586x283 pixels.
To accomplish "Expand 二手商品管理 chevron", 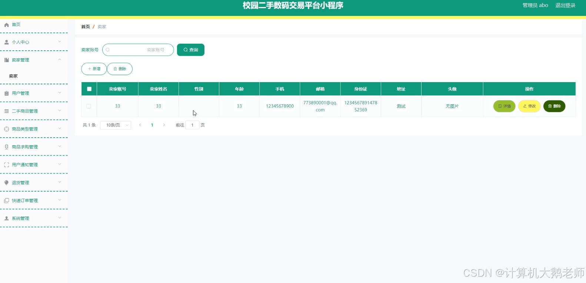I will tap(60, 111).
